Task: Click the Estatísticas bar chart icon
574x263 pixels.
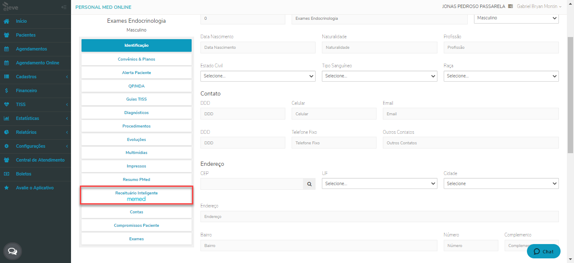Action: coord(6,118)
